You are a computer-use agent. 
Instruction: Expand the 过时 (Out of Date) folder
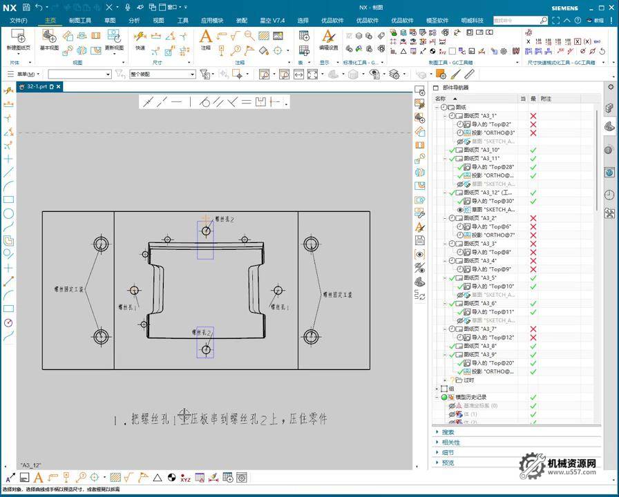click(x=445, y=380)
